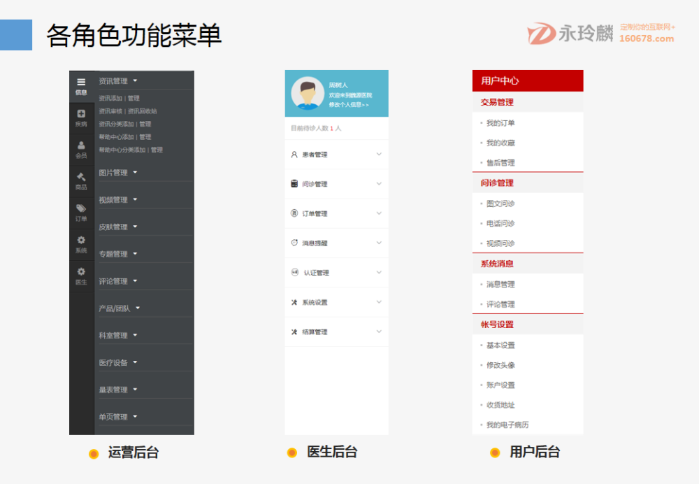This screenshot has width=699, height=484.
Task: Select the 订单 tag icon in sidebar
Action: pyautogui.click(x=82, y=208)
